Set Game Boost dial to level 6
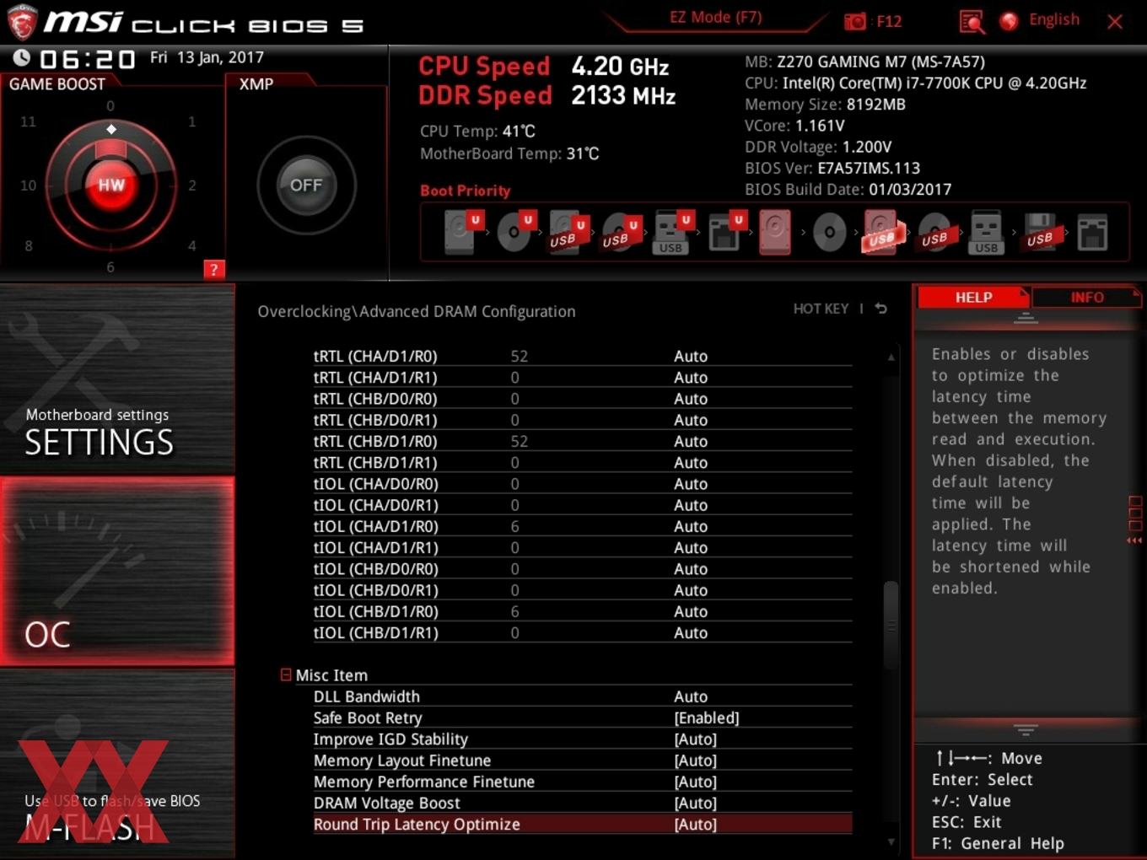This screenshot has height=860, width=1147. pos(110,266)
